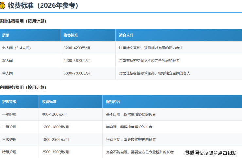Select the 2500-3500元/月 price cell
This screenshot has width=242, height=158.
tap(56, 152)
